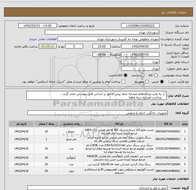Screen dimensions: 196x190
Task: Click the delivery city field تهران
Action: (140, 69)
